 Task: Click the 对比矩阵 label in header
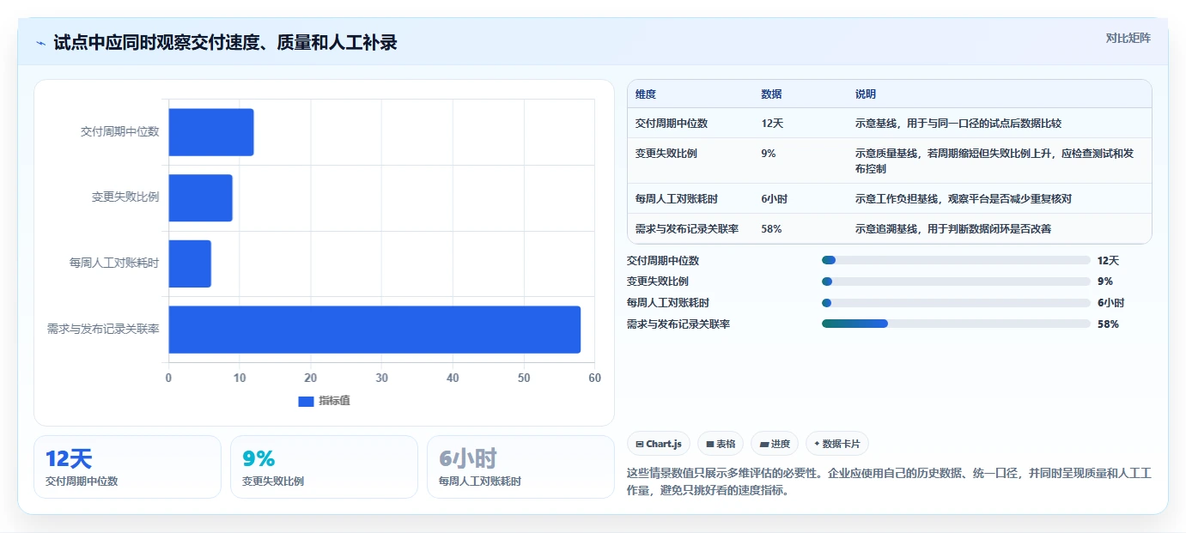tap(1128, 38)
